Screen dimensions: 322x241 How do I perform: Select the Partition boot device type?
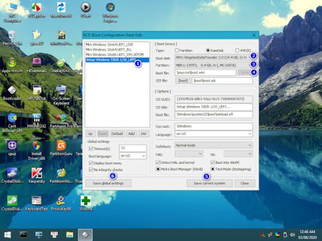pos(183,50)
